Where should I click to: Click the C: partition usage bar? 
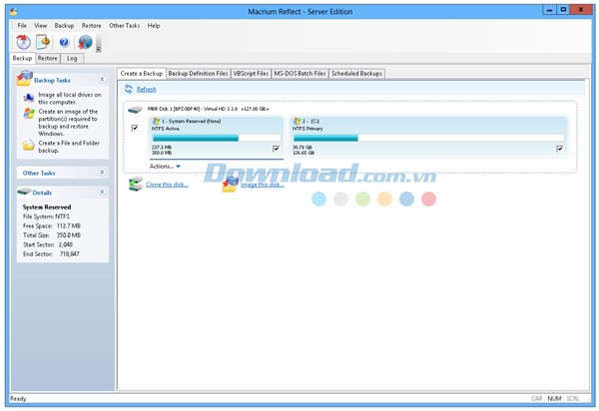pos(427,139)
